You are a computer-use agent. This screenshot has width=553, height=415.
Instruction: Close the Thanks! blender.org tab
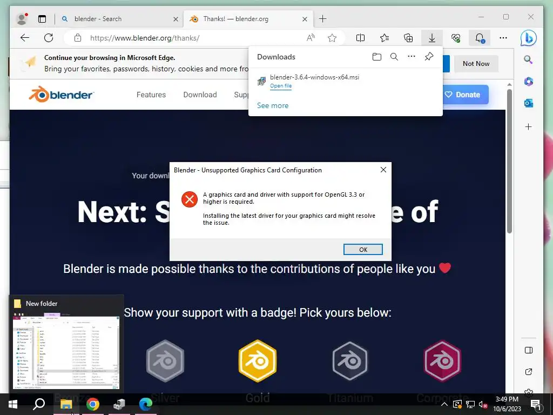click(x=305, y=19)
